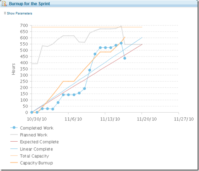Image resolution: width=199 pixels, height=171 pixels.
Task: Click the peak Completed Work point near 555 hours
Action: point(121,43)
